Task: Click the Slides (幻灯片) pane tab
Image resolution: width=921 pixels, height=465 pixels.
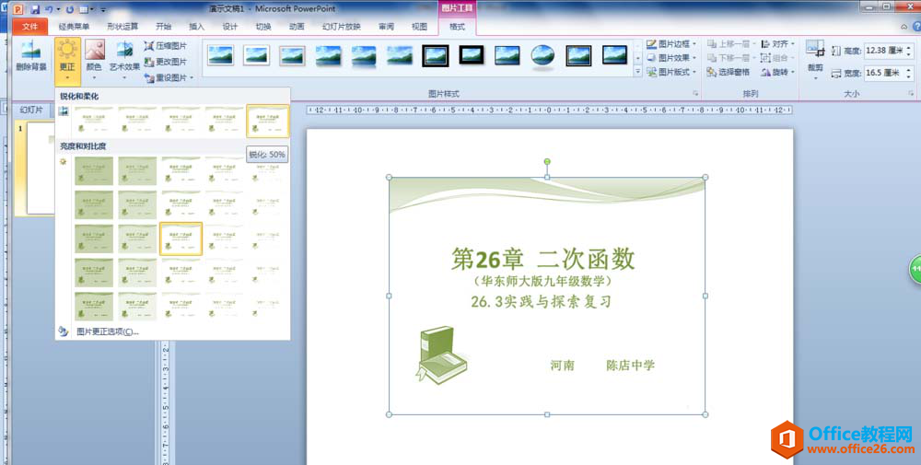Action: pos(31,110)
